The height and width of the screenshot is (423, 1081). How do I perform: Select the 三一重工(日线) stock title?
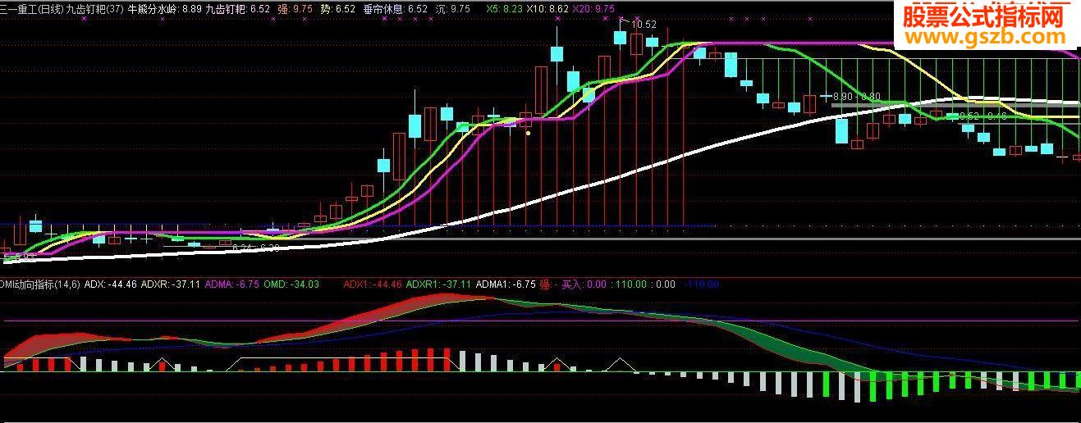(32, 7)
